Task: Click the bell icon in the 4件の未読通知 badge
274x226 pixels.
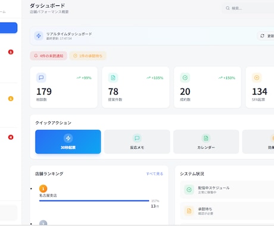Action: tap(36, 56)
